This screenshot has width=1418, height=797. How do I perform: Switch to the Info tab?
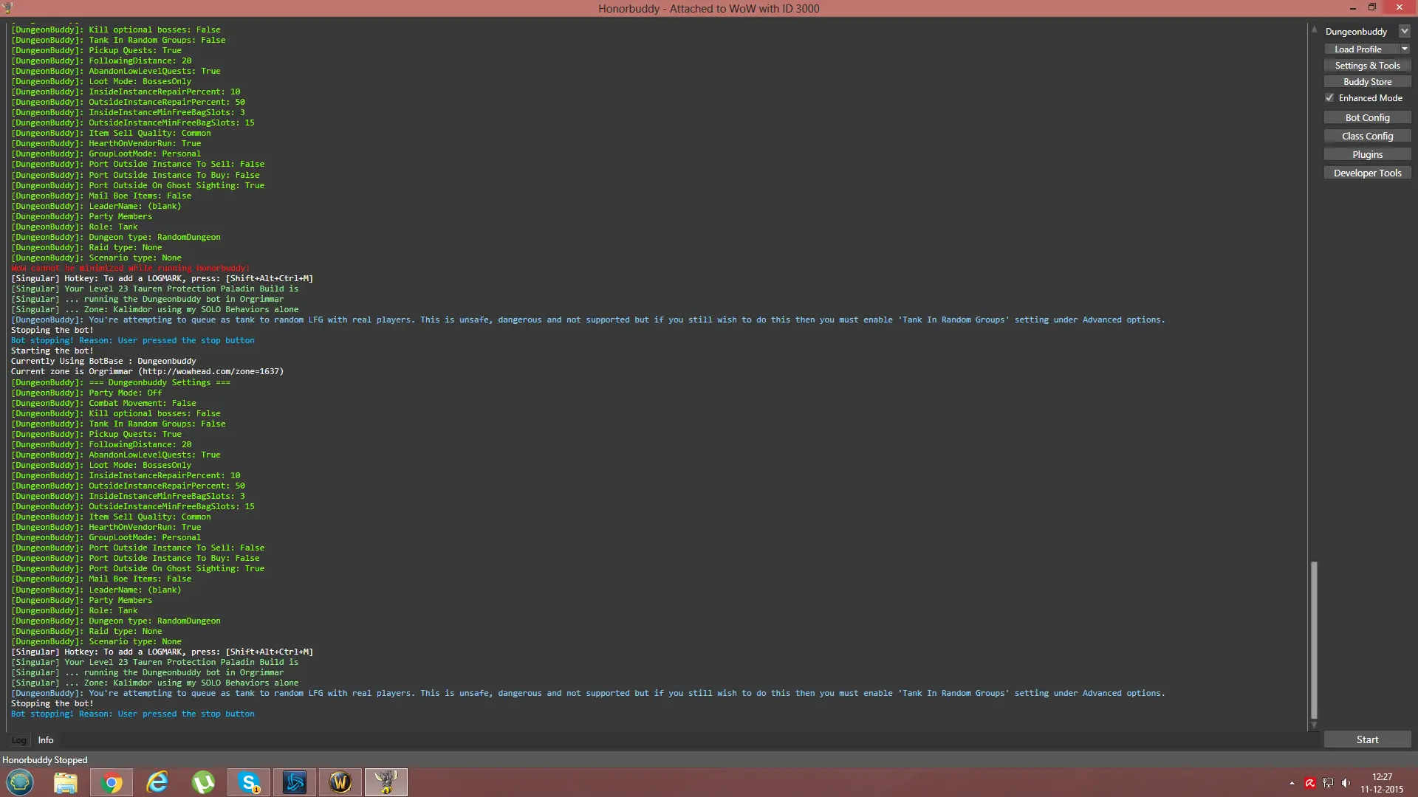pos(46,740)
